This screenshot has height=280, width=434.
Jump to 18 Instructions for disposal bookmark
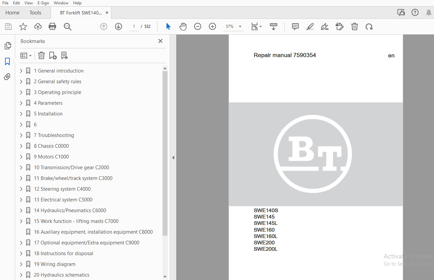pyautogui.click(x=63, y=253)
